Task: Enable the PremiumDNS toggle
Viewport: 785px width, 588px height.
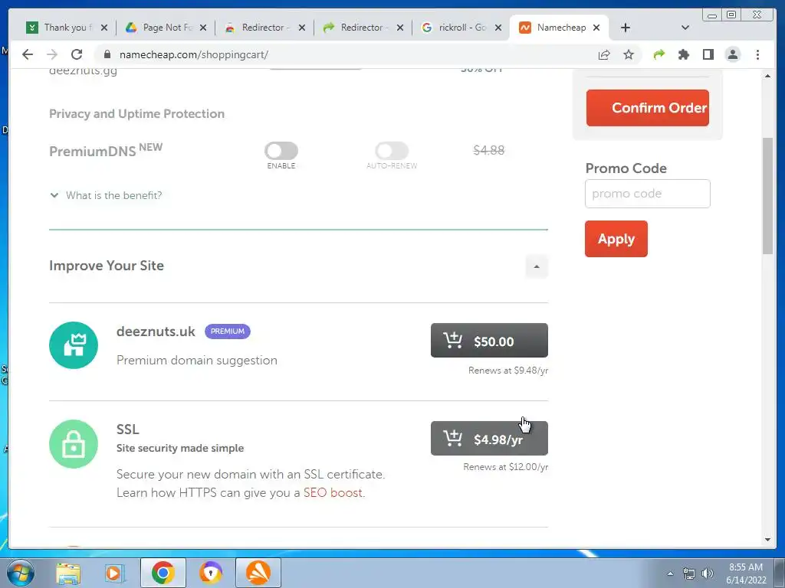Action: click(x=281, y=151)
